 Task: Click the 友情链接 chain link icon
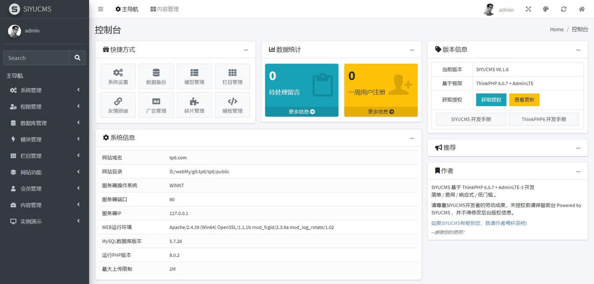pyautogui.click(x=117, y=104)
